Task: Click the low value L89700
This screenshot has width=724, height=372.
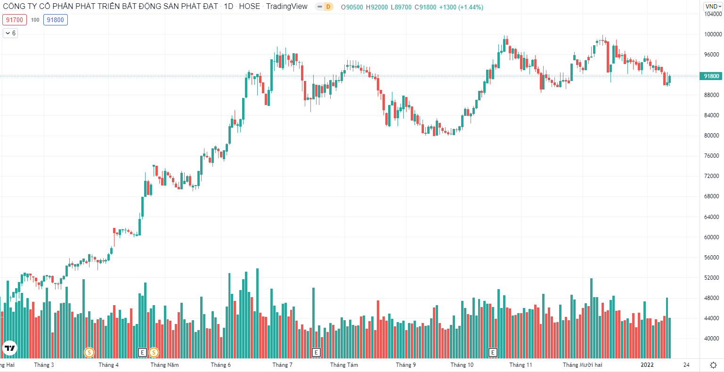Action: pyautogui.click(x=401, y=7)
